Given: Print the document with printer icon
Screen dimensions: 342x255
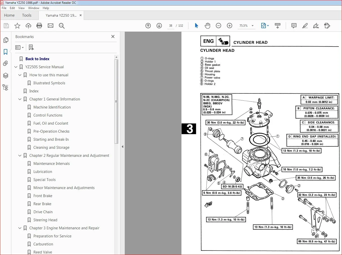Looking at the screenshot, I should [39, 26].
